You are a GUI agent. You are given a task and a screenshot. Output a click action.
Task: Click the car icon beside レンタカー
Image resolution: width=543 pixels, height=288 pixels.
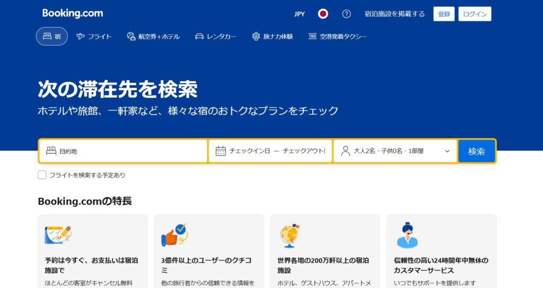coord(199,36)
